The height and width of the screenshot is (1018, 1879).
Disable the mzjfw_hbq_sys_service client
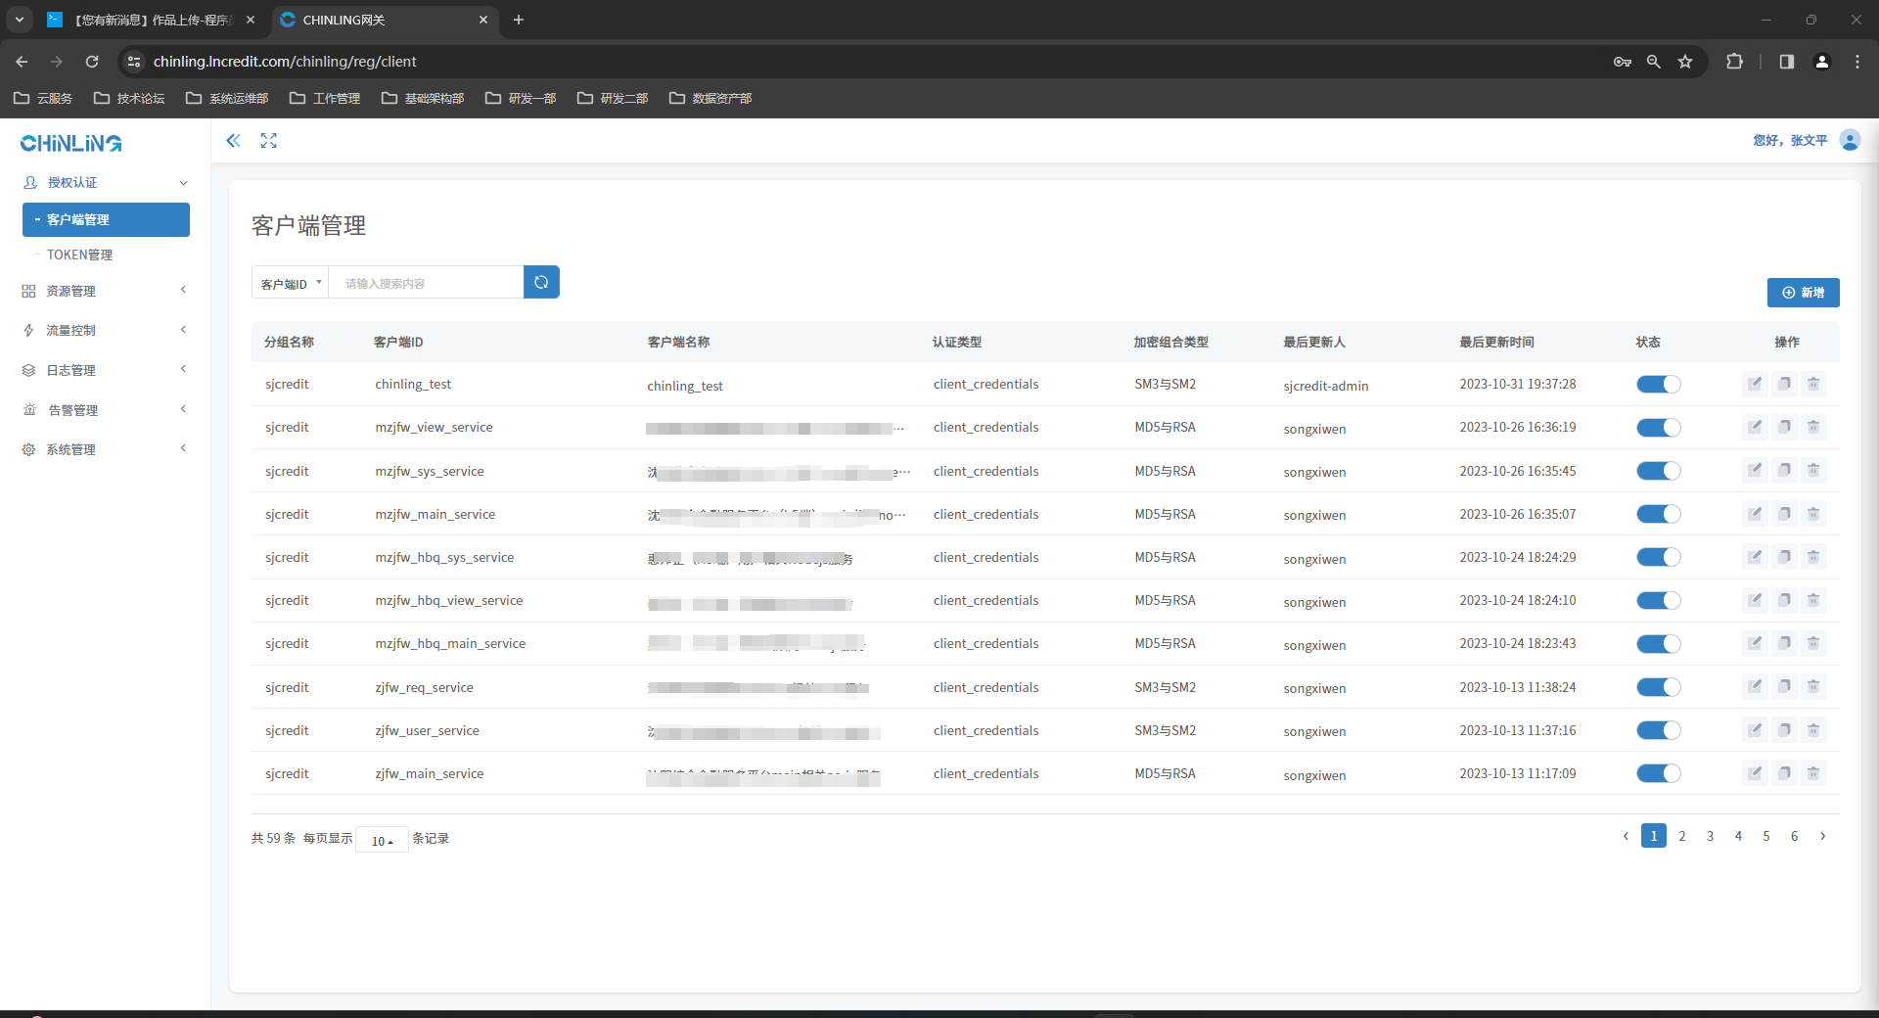click(x=1659, y=557)
